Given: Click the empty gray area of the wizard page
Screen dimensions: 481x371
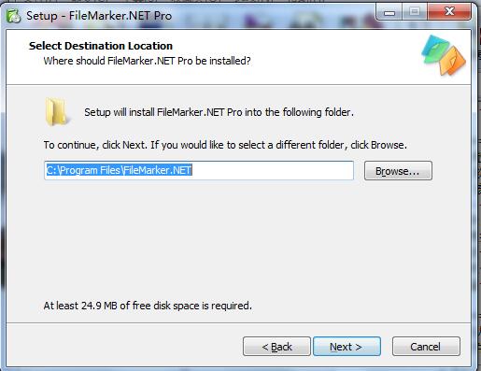Looking at the screenshot, I should [x=236, y=240].
